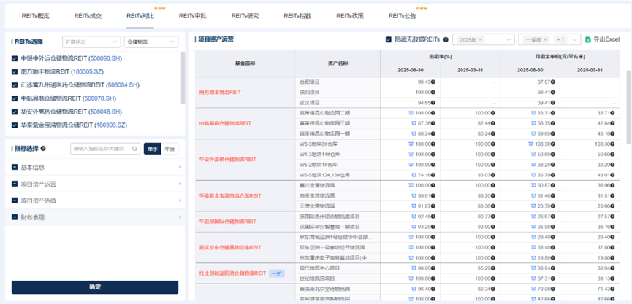The image size is (632, 304).
Task: Open the REITs公告 tab
Action: (403, 16)
